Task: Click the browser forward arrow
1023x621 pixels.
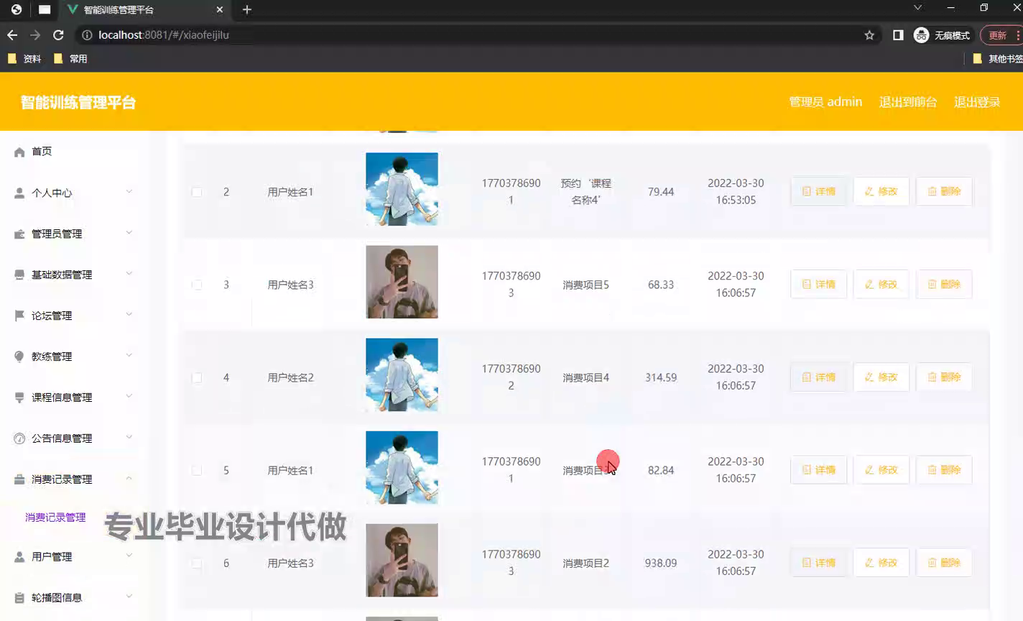Action: point(35,34)
